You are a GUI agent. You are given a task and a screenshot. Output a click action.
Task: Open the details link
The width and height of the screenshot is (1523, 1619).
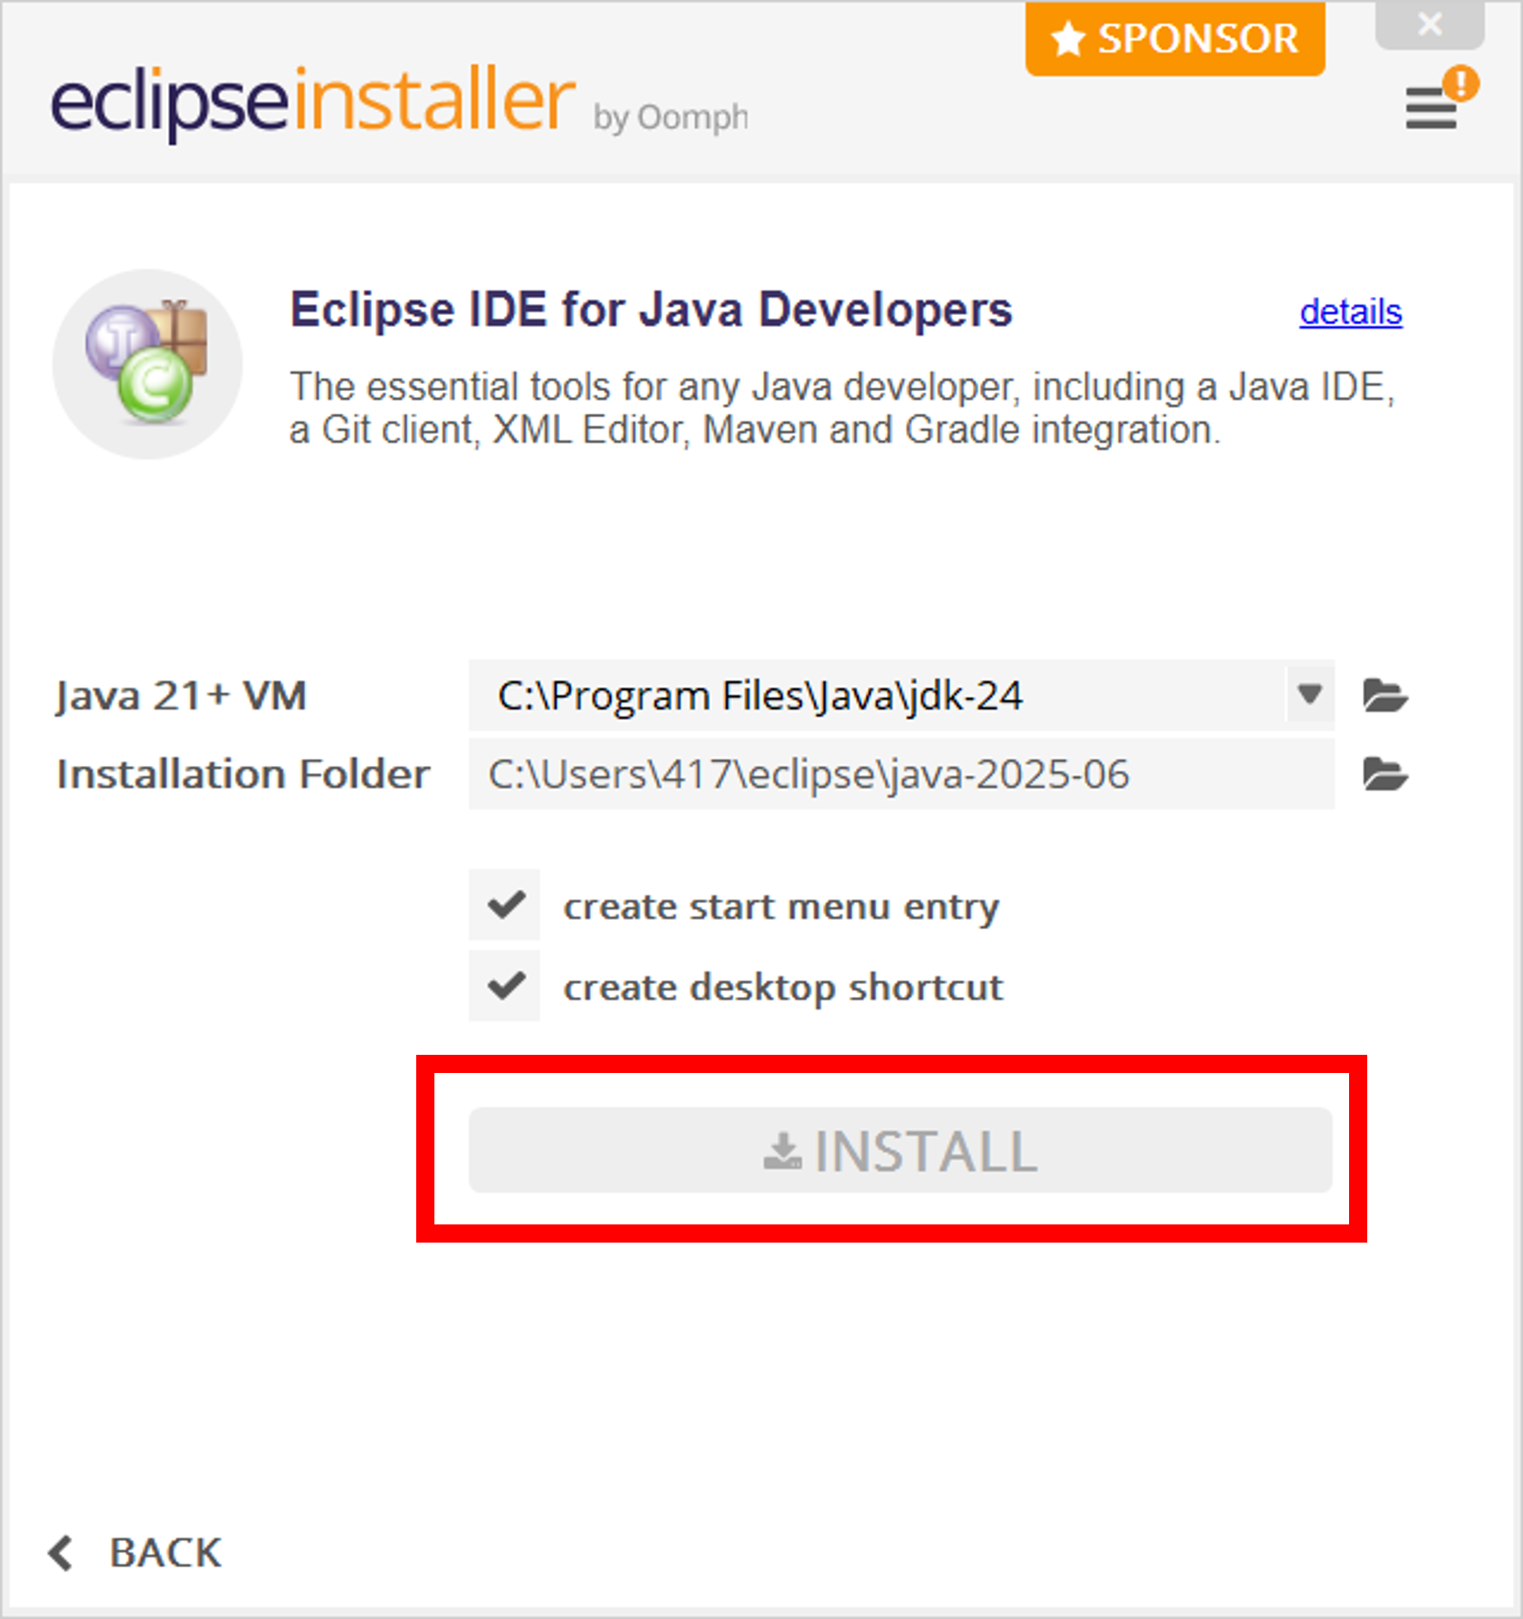click(1350, 312)
